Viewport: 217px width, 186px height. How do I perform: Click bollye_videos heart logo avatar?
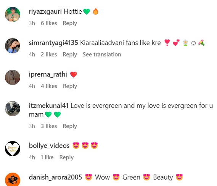click(13, 149)
